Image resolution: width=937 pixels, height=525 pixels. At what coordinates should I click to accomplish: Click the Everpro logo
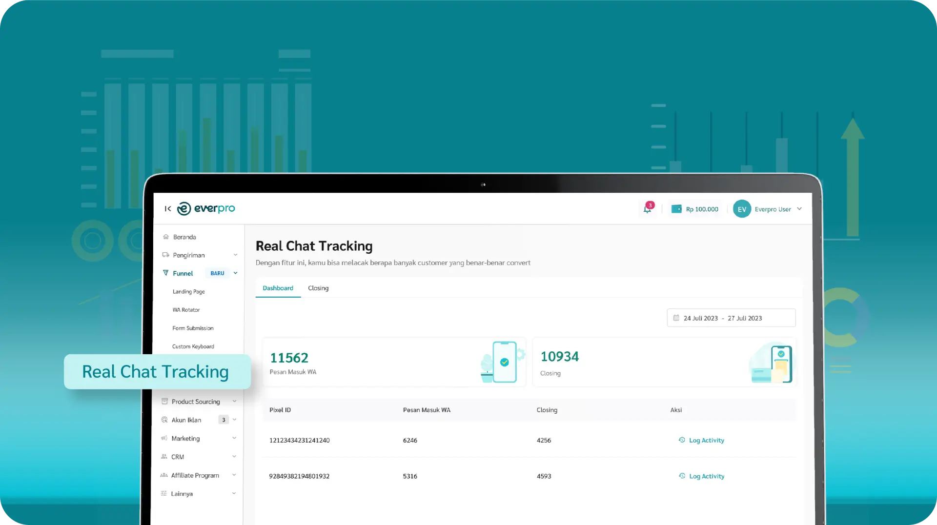click(x=206, y=209)
